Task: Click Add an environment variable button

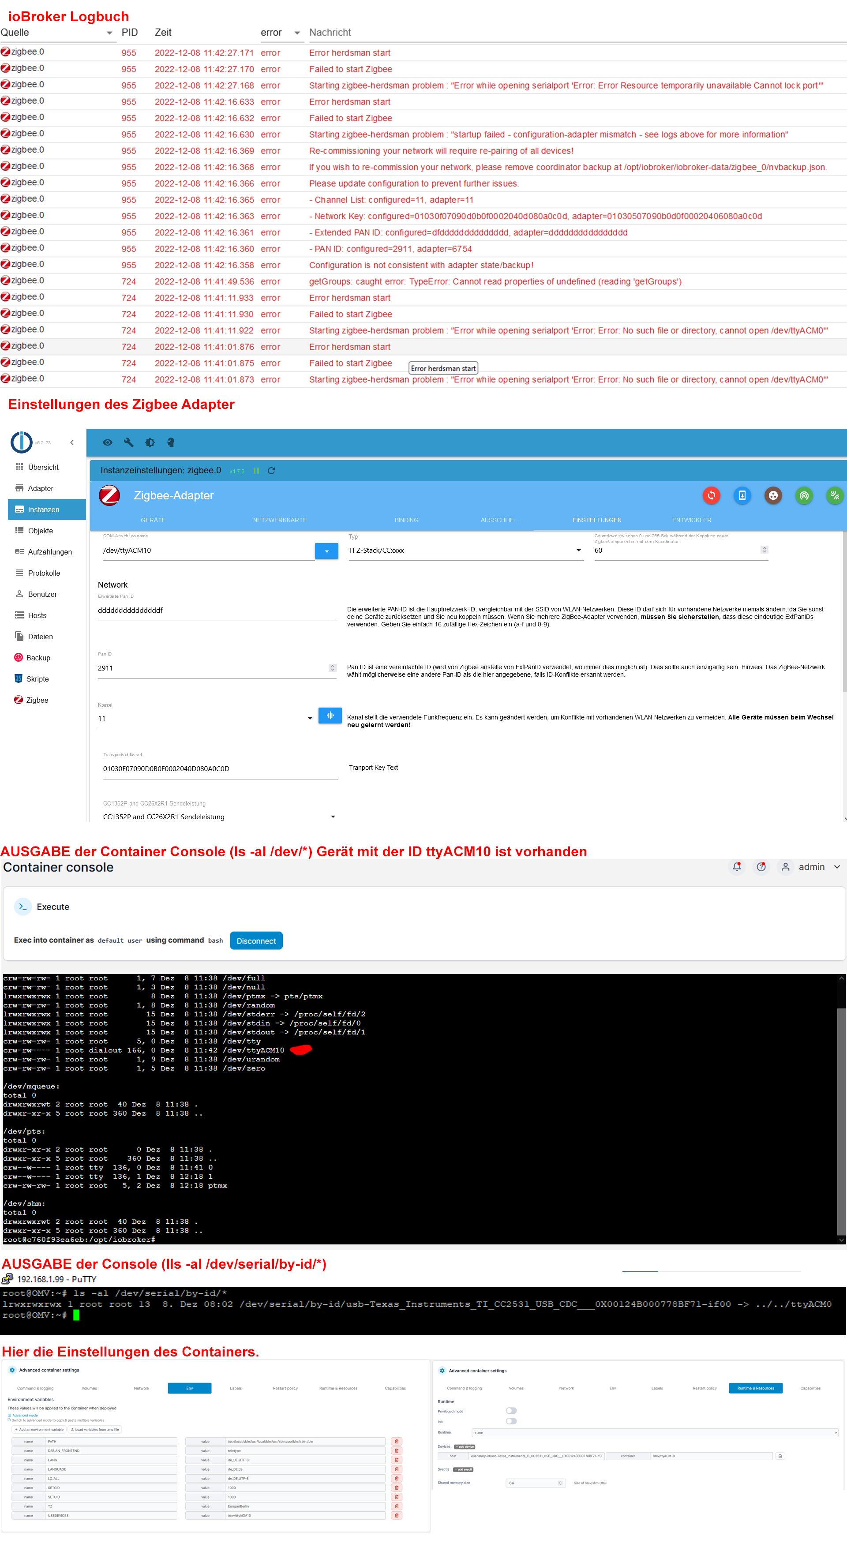Action: [x=39, y=1429]
